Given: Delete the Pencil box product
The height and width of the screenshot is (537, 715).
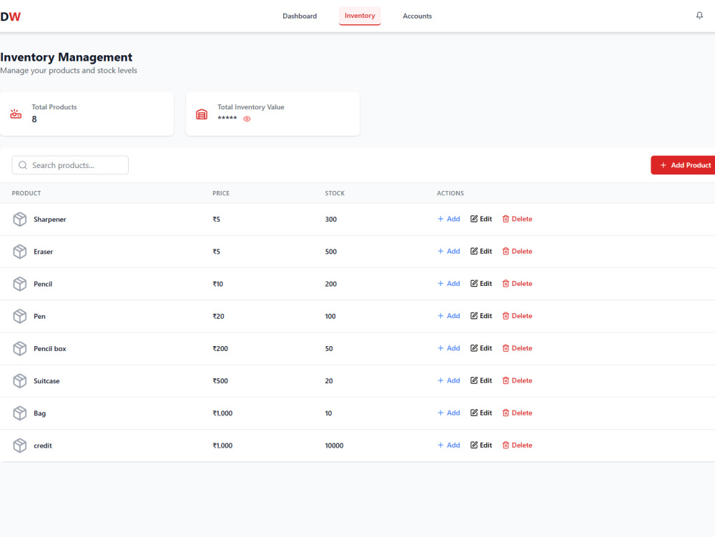Looking at the screenshot, I should [517, 348].
